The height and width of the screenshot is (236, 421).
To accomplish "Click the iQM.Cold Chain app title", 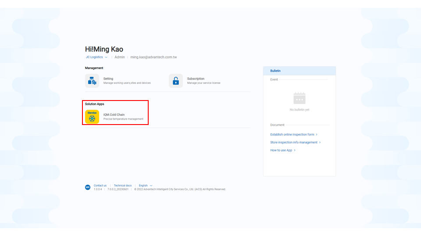I will pos(114,115).
